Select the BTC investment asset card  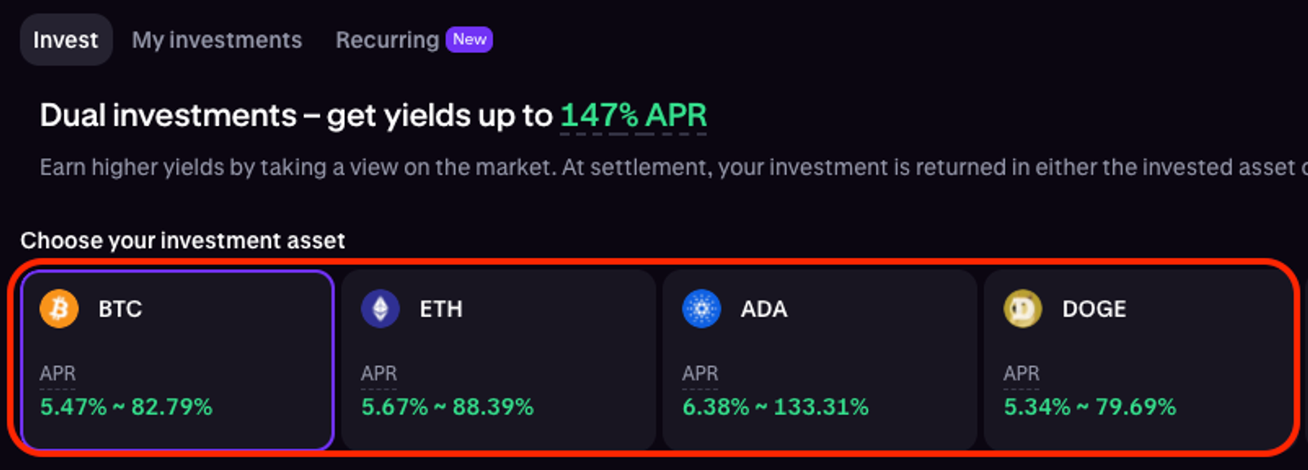(x=177, y=360)
